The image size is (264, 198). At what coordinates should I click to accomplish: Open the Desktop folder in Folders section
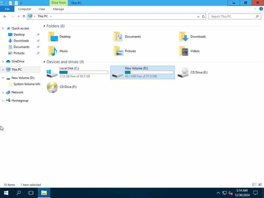(59, 37)
